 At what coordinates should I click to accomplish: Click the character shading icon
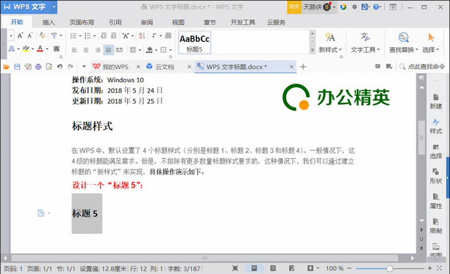tap(57, 49)
